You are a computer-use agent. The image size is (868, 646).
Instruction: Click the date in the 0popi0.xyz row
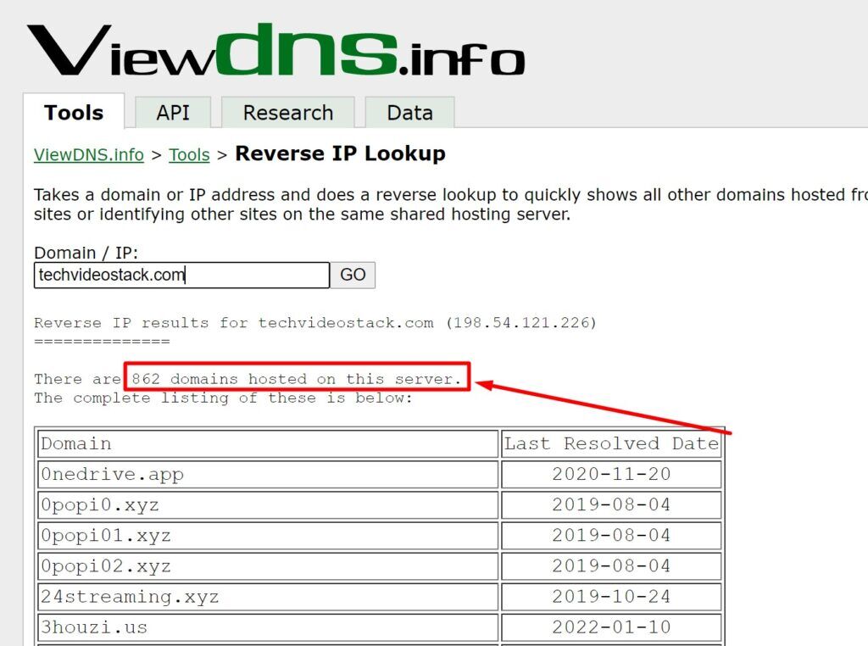tap(612, 504)
